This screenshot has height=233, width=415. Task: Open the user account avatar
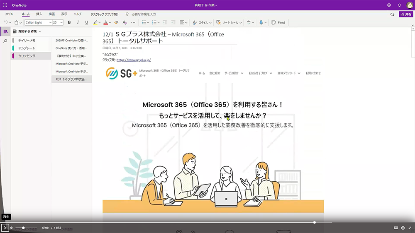(x=410, y=5)
